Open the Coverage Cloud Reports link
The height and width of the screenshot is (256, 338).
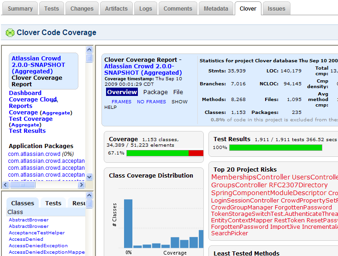[x=33, y=103]
